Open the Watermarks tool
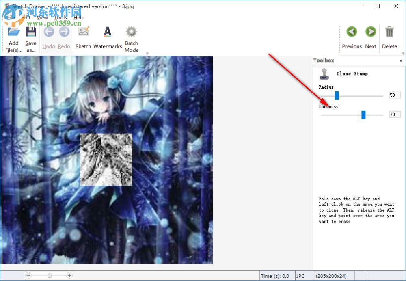This screenshot has width=406, height=281. 107,36
